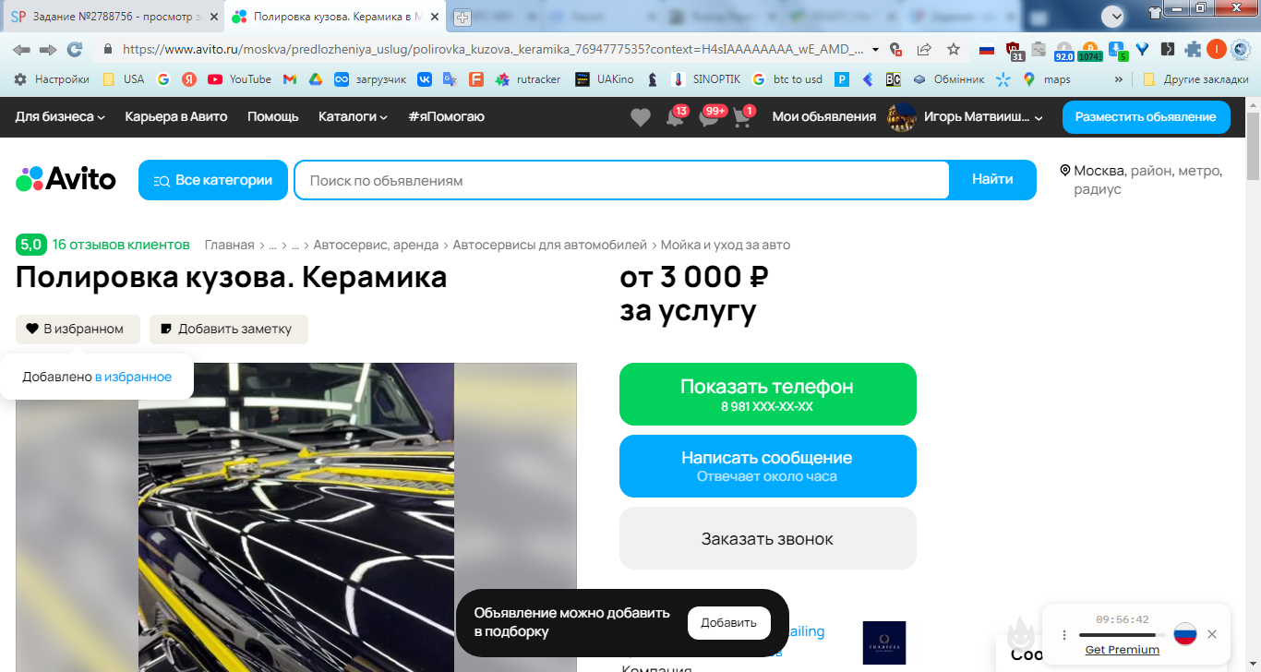The image size is (1261, 672).
Task: Click VPN widget progress slider
Action: (1122, 635)
